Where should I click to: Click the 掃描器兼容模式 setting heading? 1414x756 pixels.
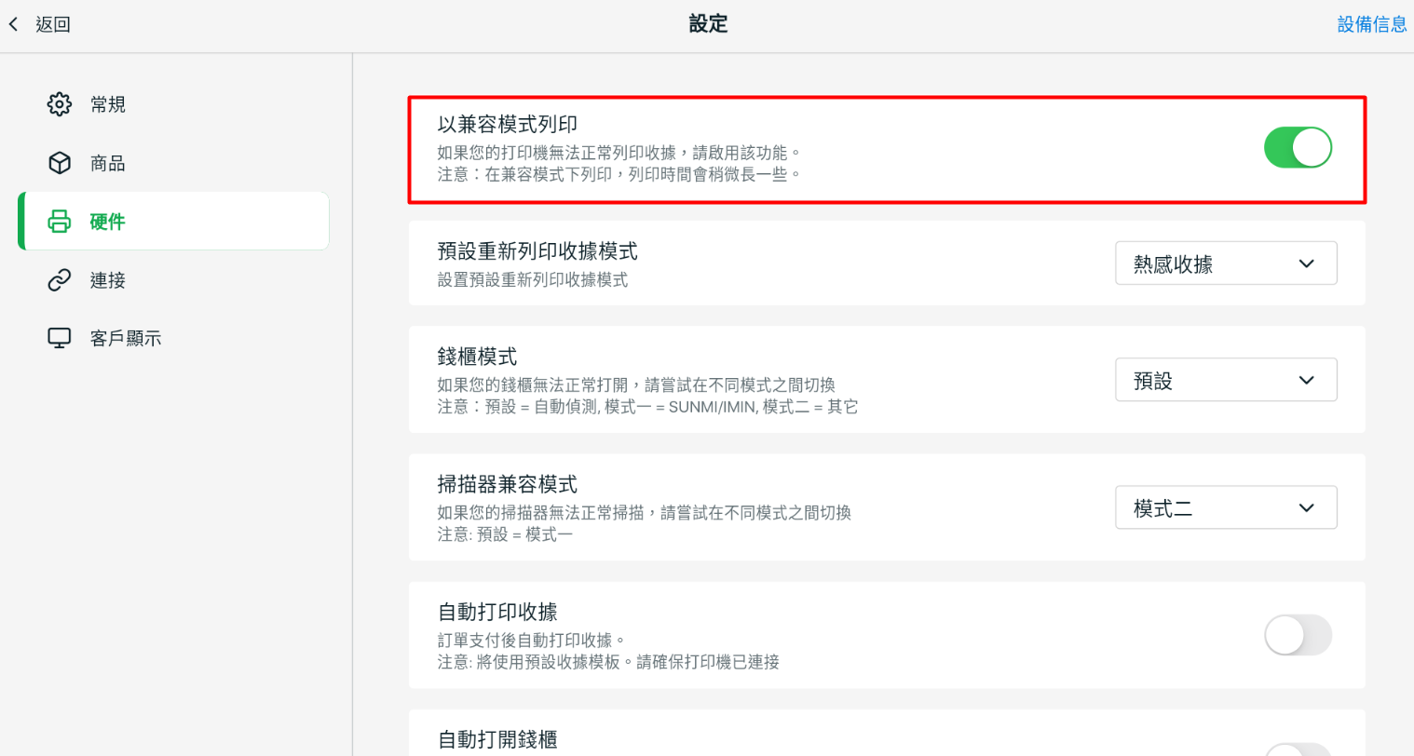point(508,484)
